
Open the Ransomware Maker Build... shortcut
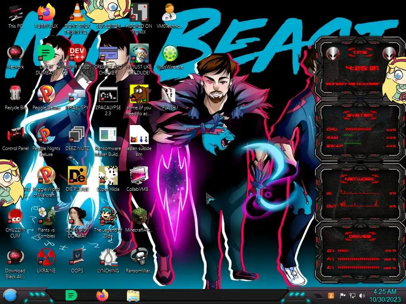108,141
